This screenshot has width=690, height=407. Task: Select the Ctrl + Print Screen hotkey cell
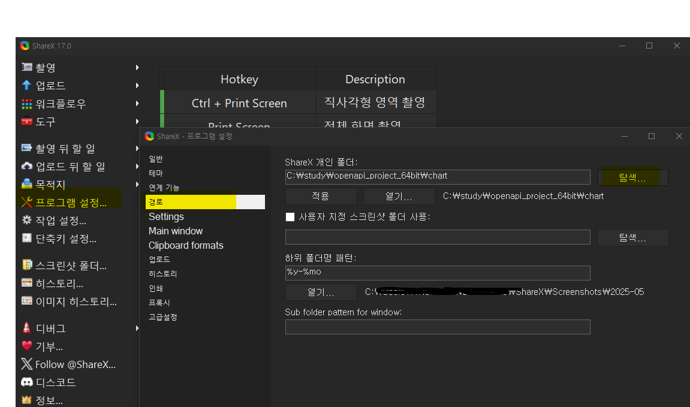click(239, 103)
